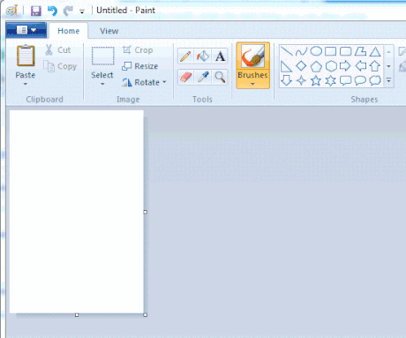Select the Color picker eyedropper

[203, 77]
